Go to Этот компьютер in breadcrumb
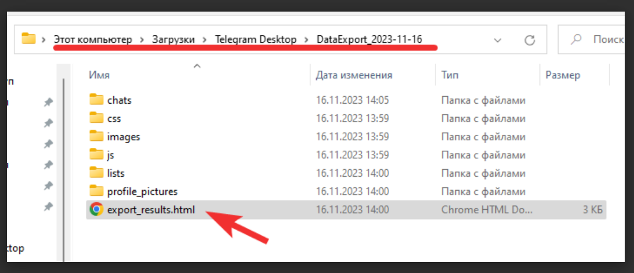The image size is (634, 273). tap(93, 39)
